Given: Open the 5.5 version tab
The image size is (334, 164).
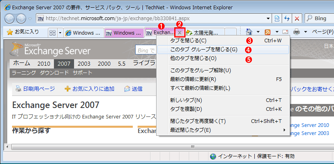Looking at the screenshot, I should coord(122,64).
